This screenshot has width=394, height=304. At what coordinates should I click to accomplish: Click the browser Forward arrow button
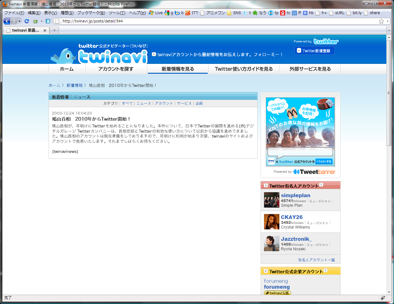(14, 21)
